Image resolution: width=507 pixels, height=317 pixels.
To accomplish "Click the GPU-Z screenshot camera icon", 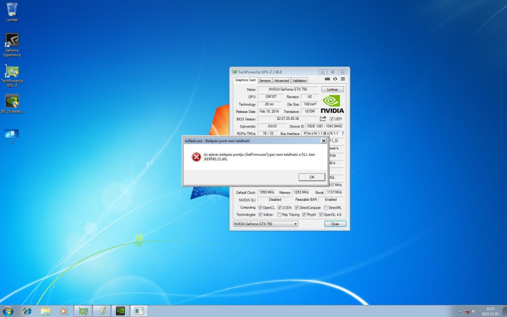I will pos(327,79).
